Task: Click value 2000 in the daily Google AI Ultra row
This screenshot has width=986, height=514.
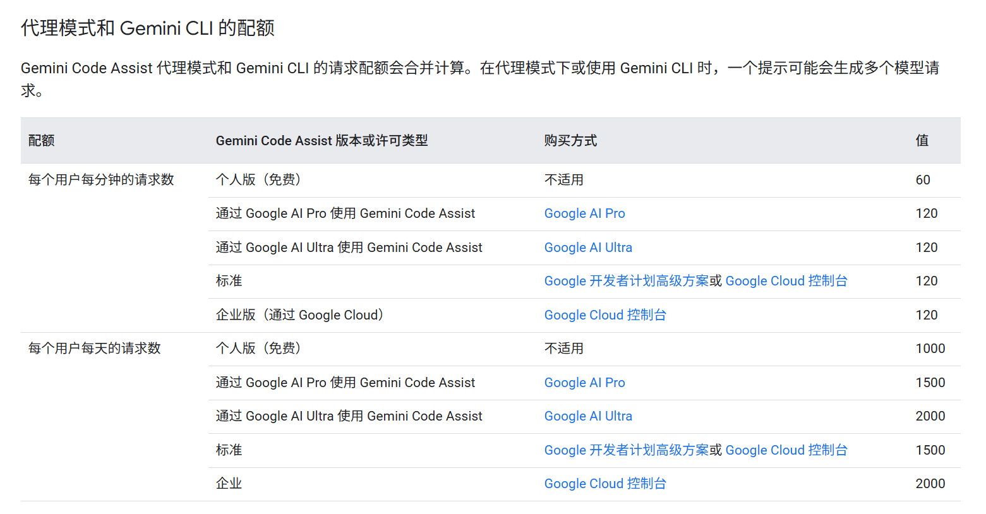Action: (x=930, y=416)
